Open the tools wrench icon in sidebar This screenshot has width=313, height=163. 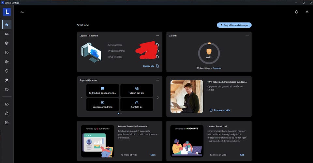pyautogui.click(x=7, y=80)
